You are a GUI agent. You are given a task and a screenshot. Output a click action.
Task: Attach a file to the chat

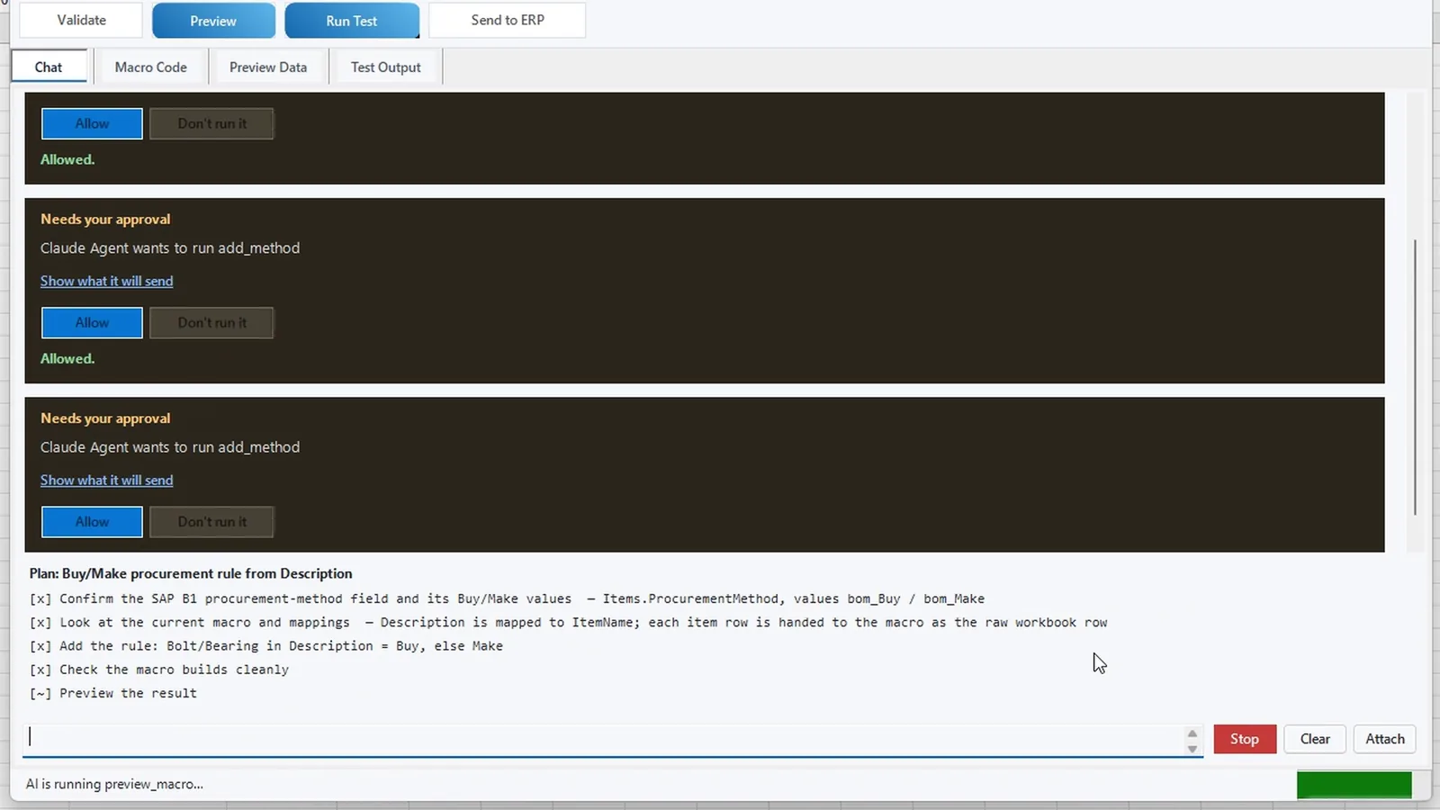click(1385, 739)
